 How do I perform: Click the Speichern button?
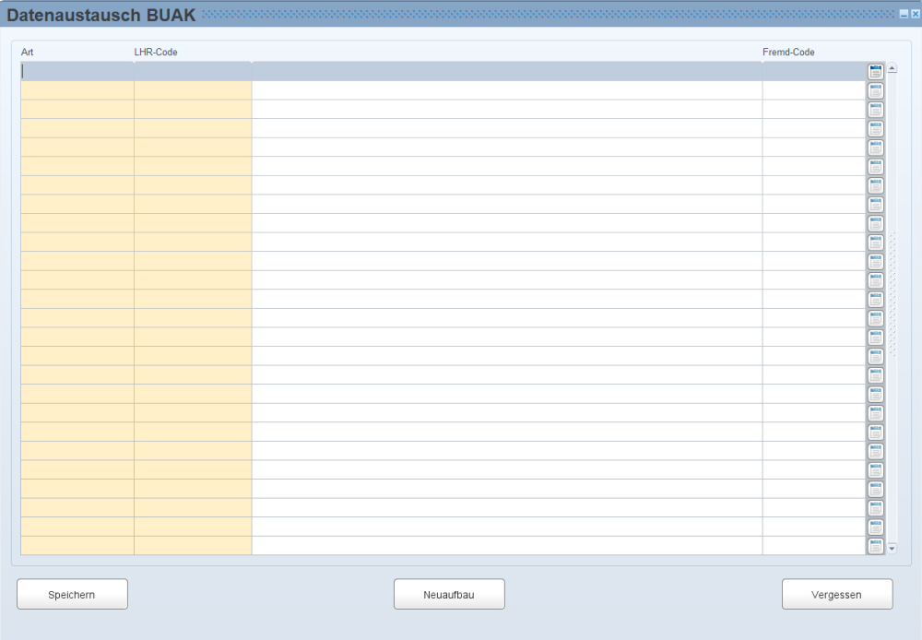coord(72,594)
